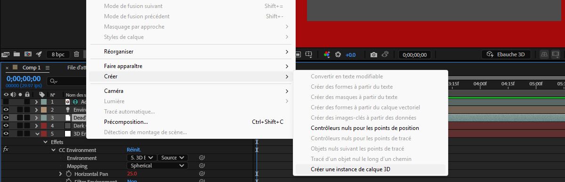This screenshot has width=565, height=182.
Task: Toggle visibility eye for layer 5
Action: [6, 133]
